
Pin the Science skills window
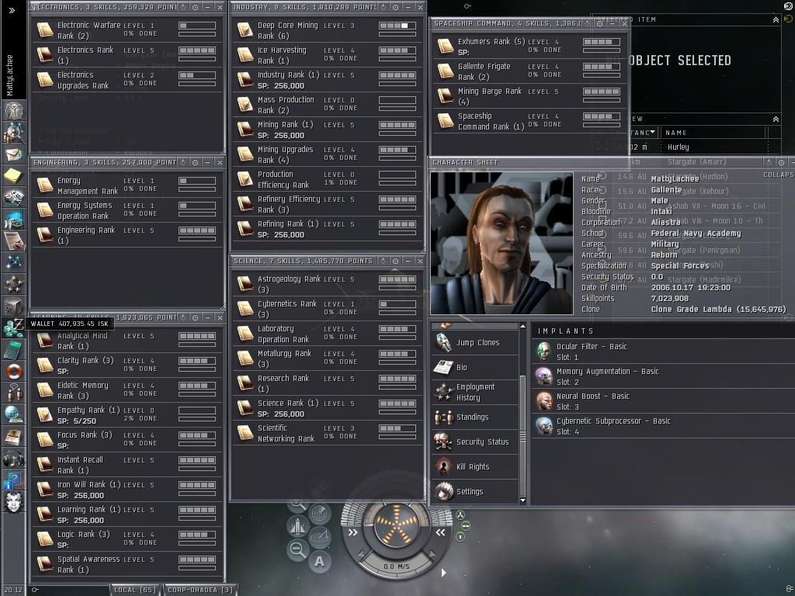pos(395,261)
